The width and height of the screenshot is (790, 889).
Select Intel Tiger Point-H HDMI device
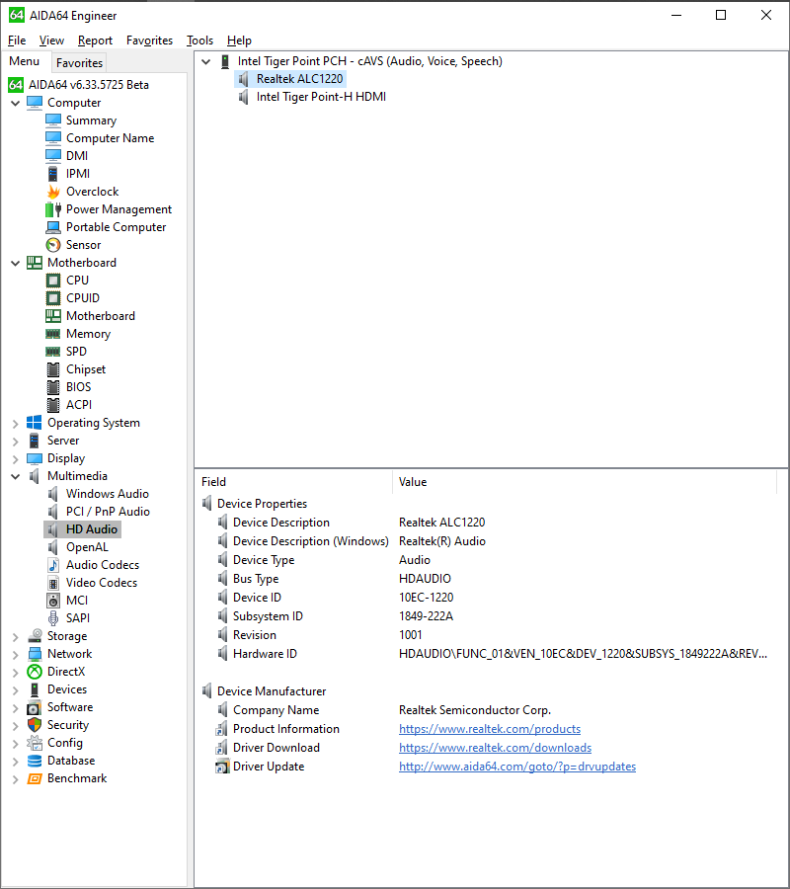coord(321,97)
